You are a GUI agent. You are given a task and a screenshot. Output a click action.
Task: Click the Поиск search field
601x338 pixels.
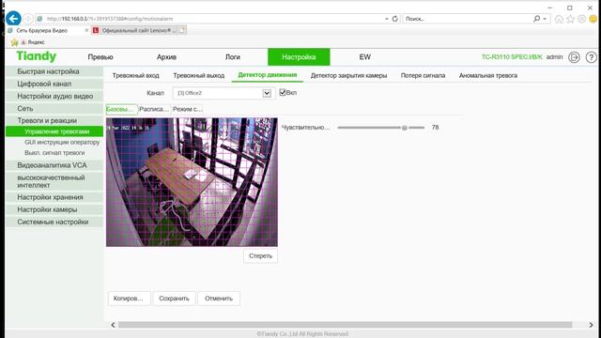click(467, 19)
